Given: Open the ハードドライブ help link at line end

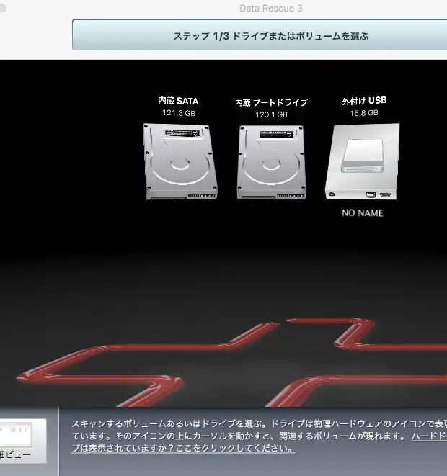Looking at the screenshot, I should click(x=428, y=436).
